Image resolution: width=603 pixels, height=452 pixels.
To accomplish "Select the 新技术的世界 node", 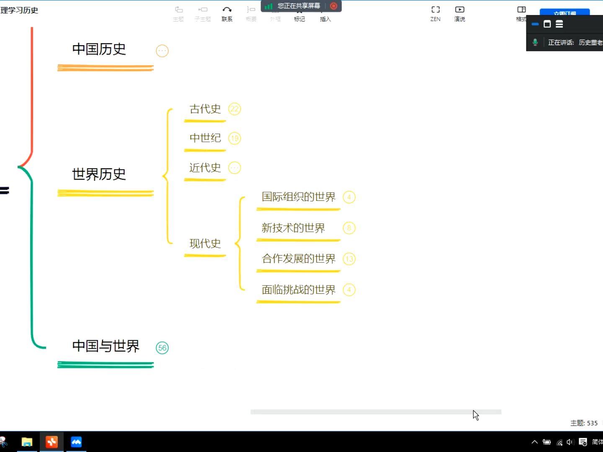I will [293, 228].
